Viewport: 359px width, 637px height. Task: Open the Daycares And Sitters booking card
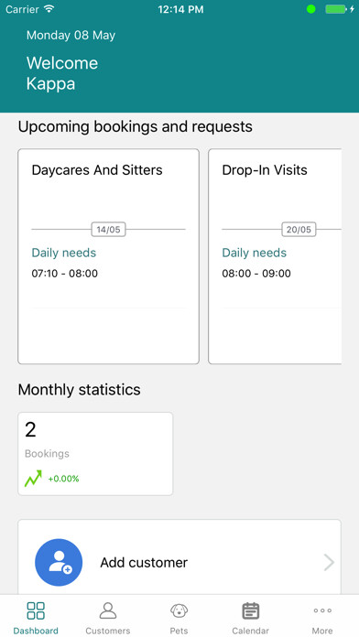tap(109, 256)
